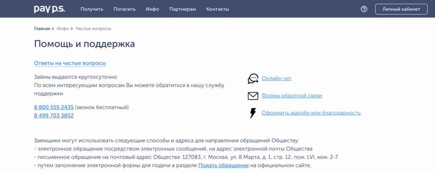Select Погасить in the top navigation
The width and height of the screenshot is (435, 173).
point(124,9)
